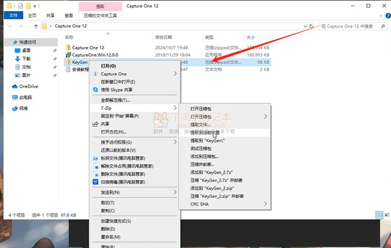This screenshot has width=391, height=248.
Task: Choose 提取到 "KeyGen\" in 7-Zip submenu
Action: [207, 141]
